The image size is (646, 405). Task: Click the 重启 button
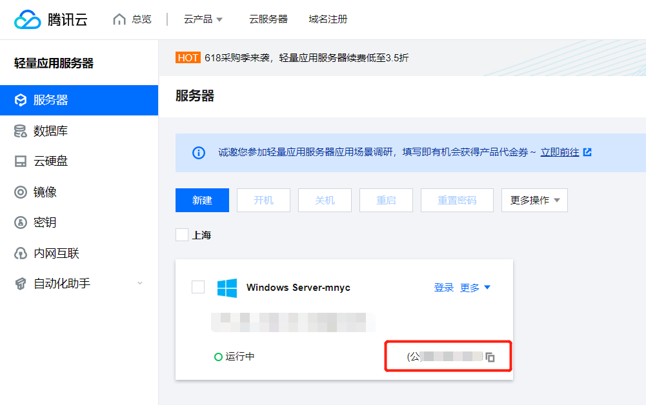coord(386,201)
